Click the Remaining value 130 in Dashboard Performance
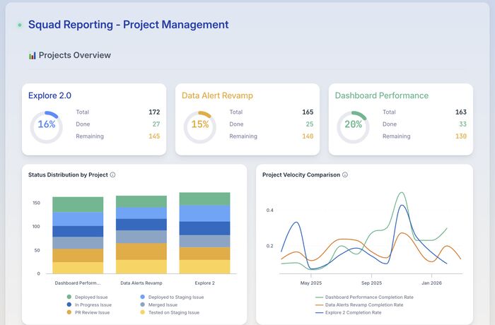 click(461, 136)
